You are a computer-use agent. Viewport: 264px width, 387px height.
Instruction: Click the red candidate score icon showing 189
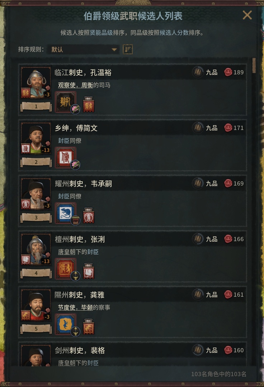pos(228,72)
